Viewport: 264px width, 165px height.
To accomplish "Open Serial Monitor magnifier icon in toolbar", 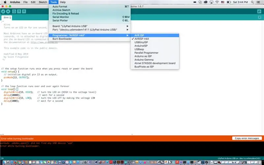I will click(x=259, y=11).
